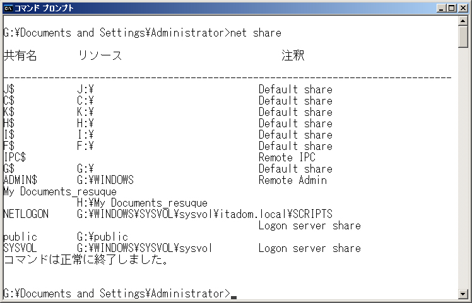Viewport: 472px width, 303px height.
Task: Click the 'net share' command text
Action: pos(256,33)
